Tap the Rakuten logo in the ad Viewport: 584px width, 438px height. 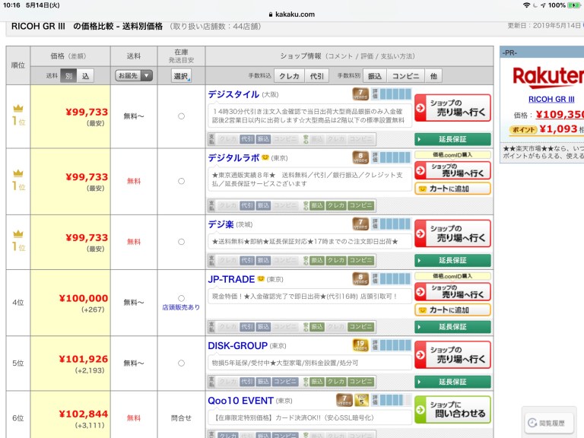[547, 77]
